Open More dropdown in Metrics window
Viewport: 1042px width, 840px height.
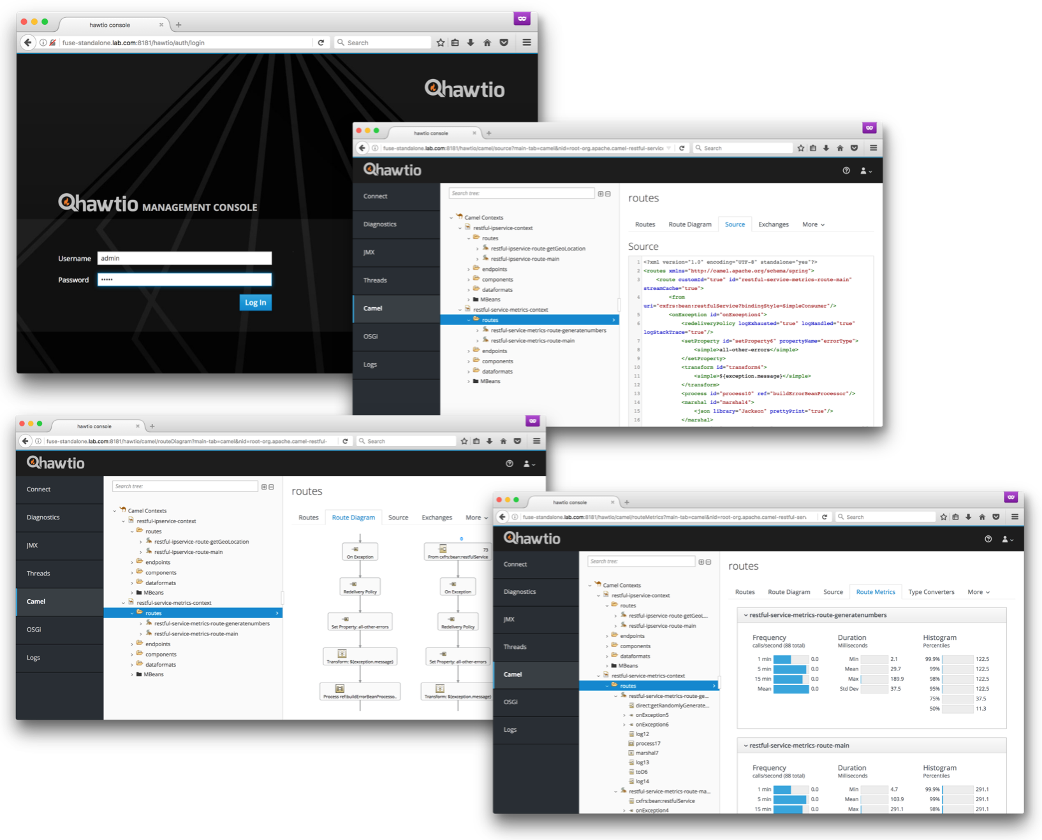coord(978,592)
